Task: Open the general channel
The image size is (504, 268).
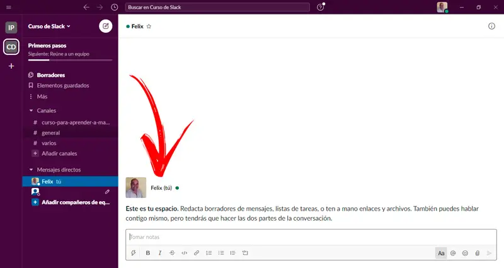Action: (51, 133)
